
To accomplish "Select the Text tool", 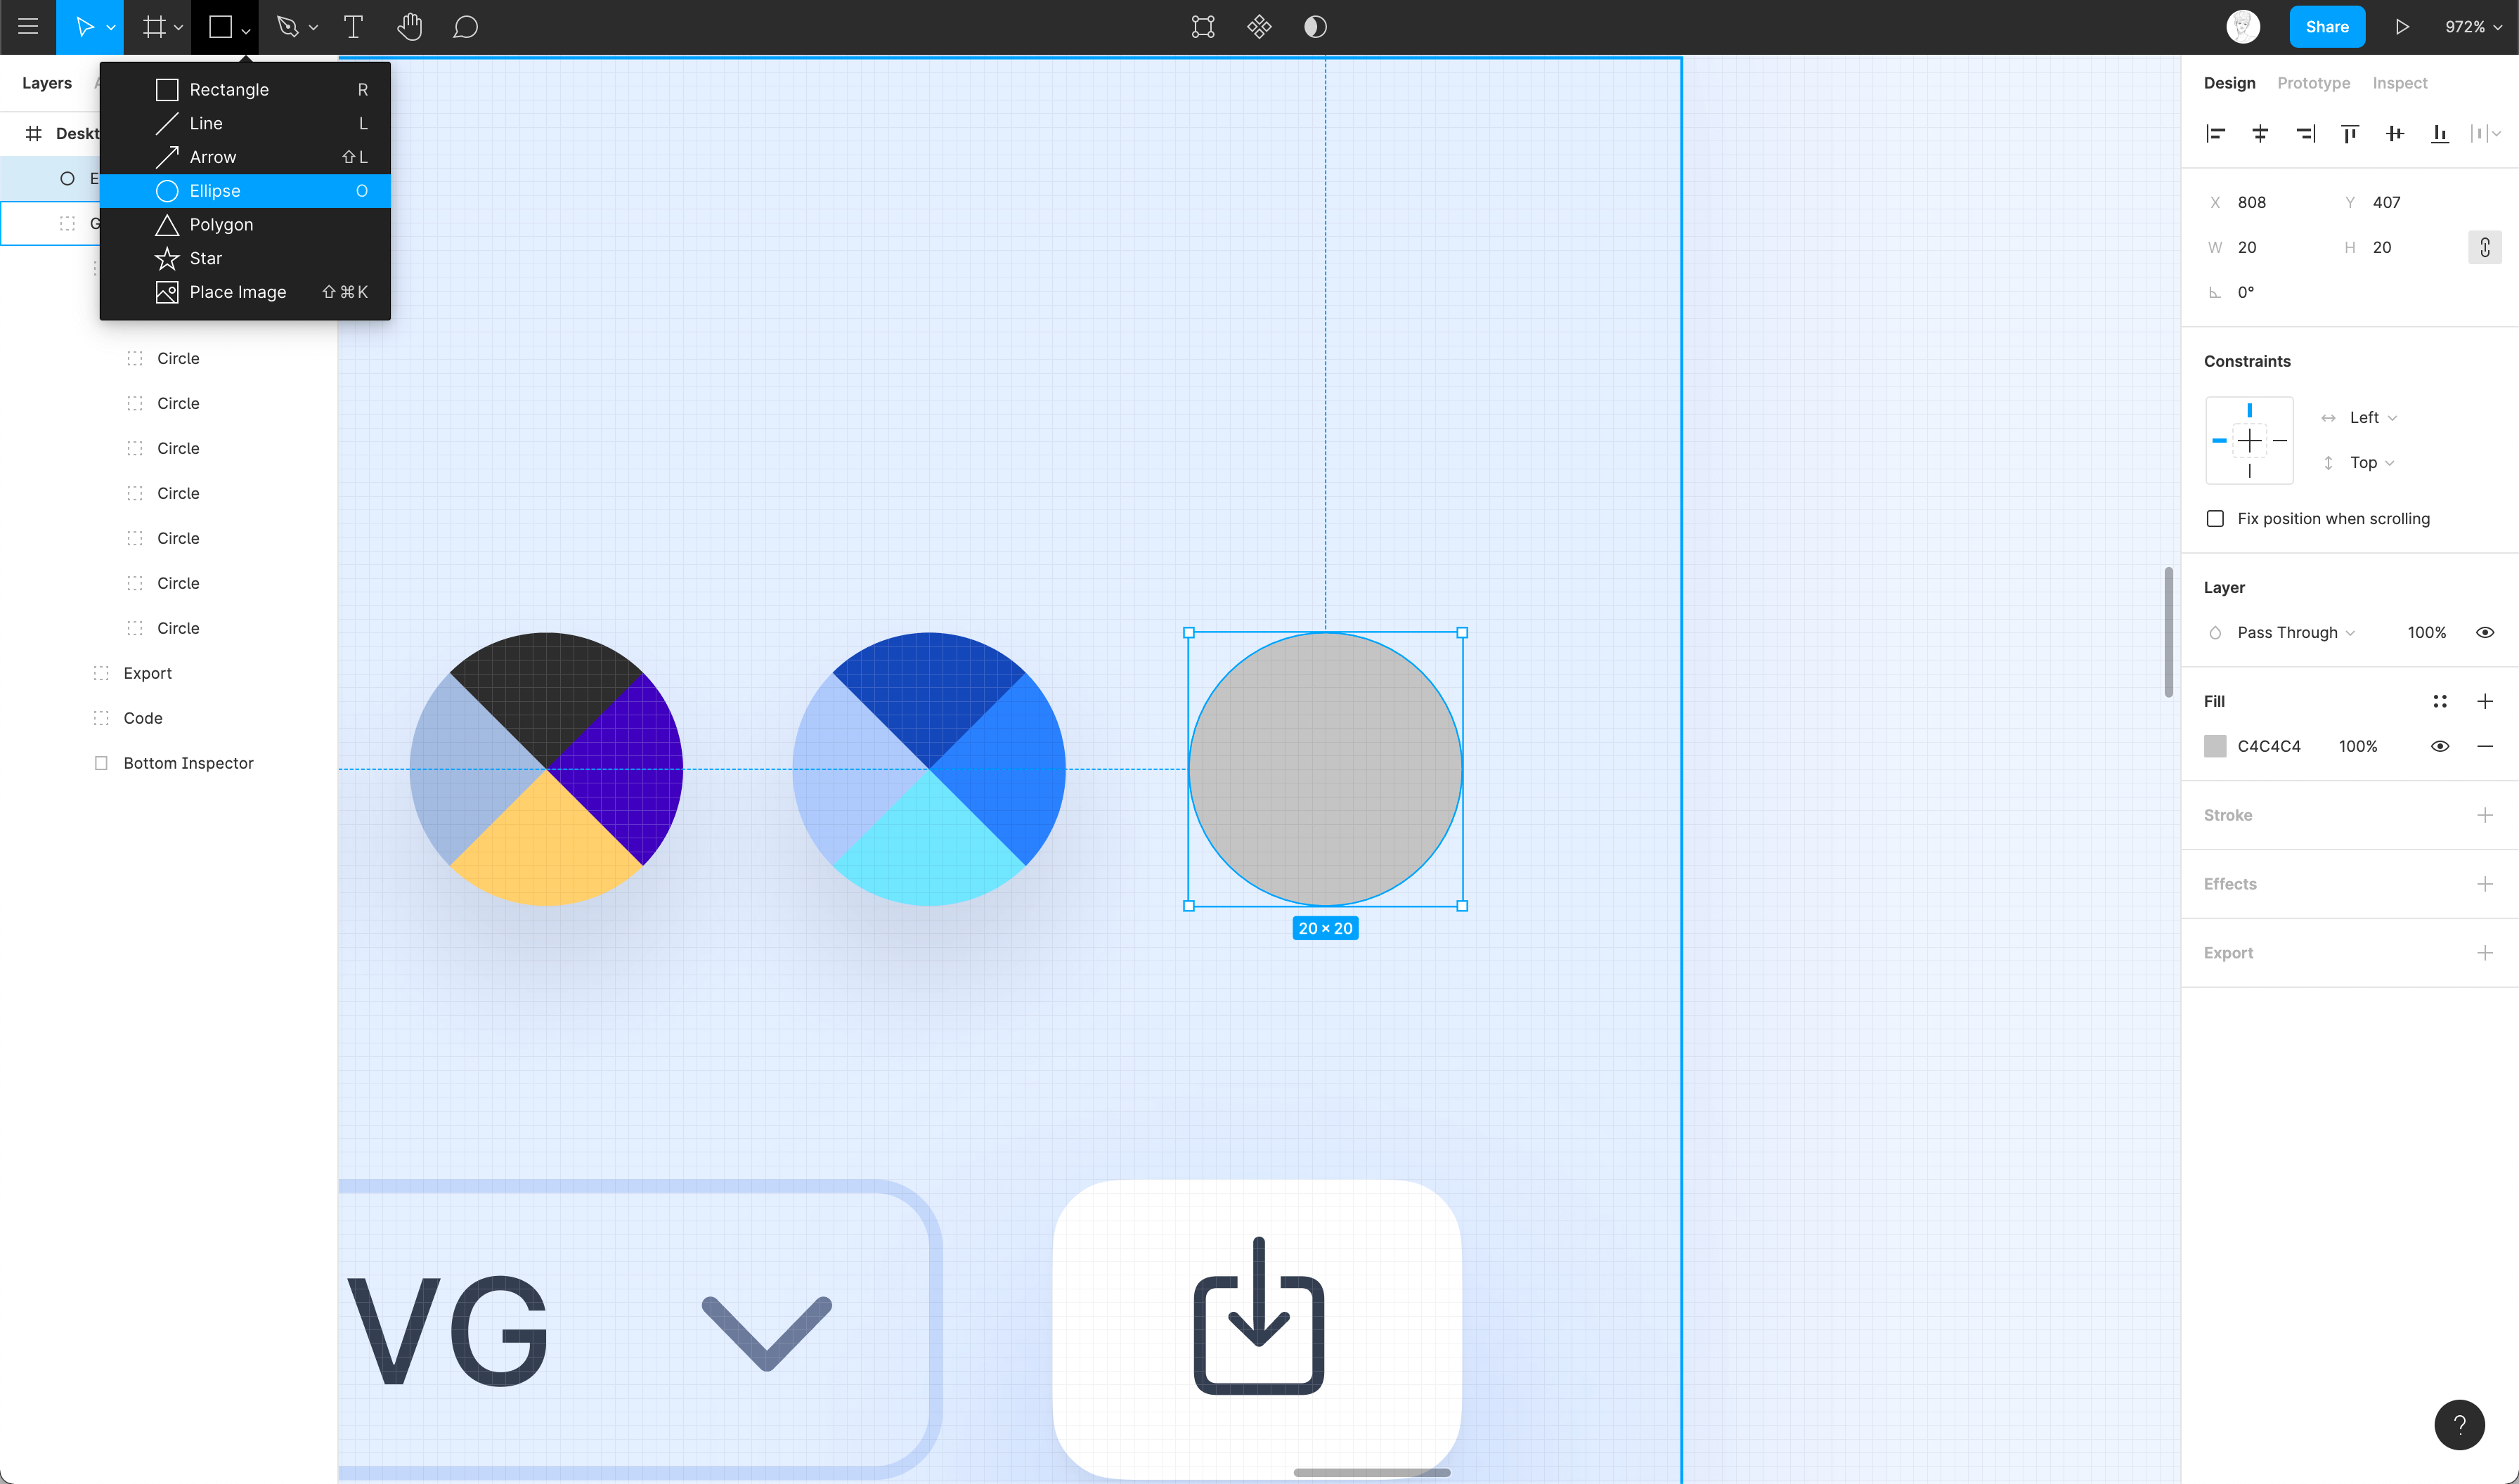I will (x=353, y=27).
